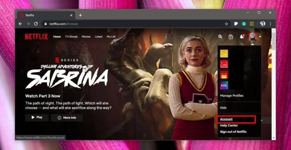Reload the Netflix page
The height and width of the screenshot is (150, 291).
(36, 24)
